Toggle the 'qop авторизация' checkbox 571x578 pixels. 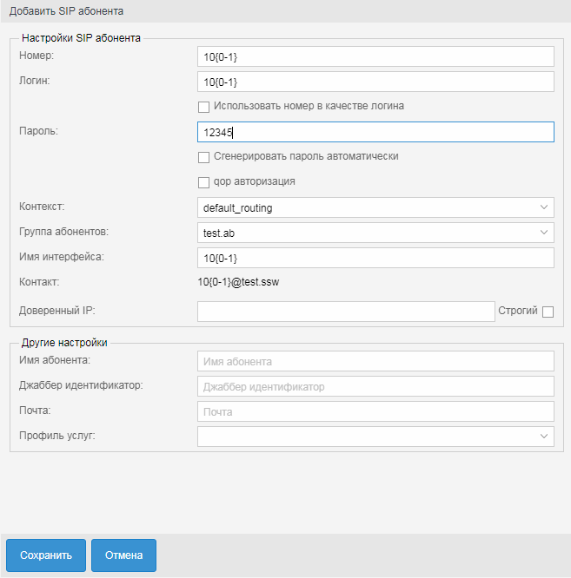coord(204,182)
